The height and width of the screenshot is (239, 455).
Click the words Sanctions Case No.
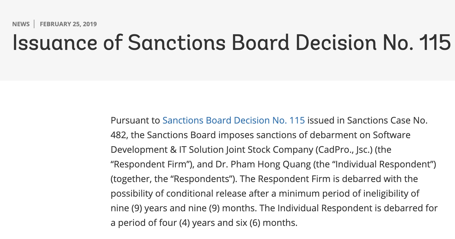pyautogui.click(x=387, y=121)
